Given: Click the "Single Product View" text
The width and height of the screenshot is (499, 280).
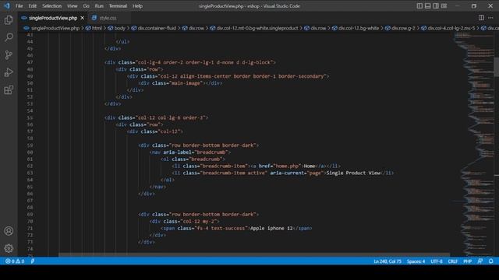Looking at the screenshot, I should pyautogui.click(x=353, y=173).
